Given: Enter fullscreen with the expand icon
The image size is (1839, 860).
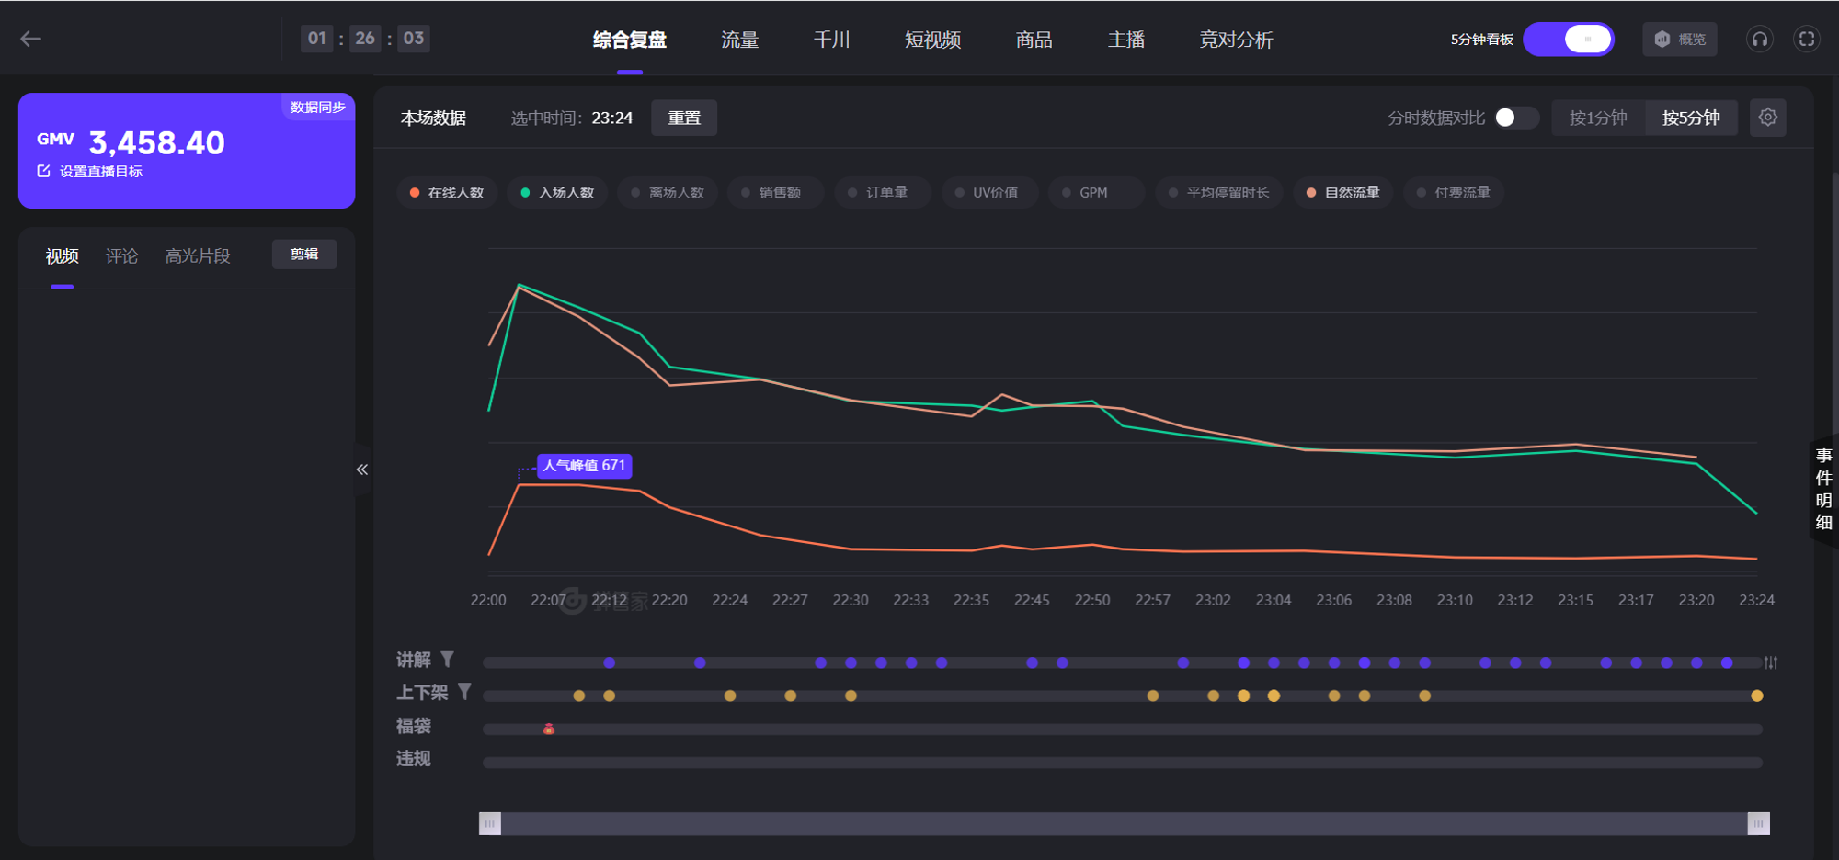Looking at the screenshot, I should coord(1806,40).
